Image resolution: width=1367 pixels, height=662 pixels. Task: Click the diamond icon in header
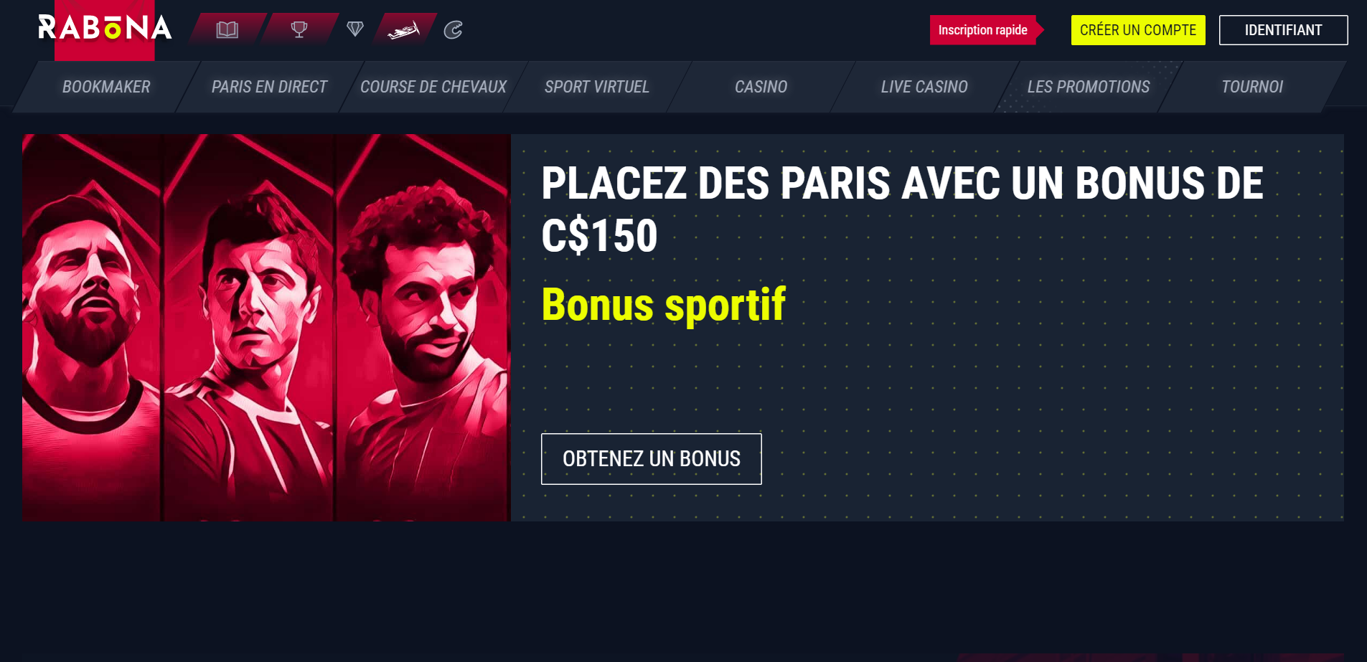pos(355,29)
